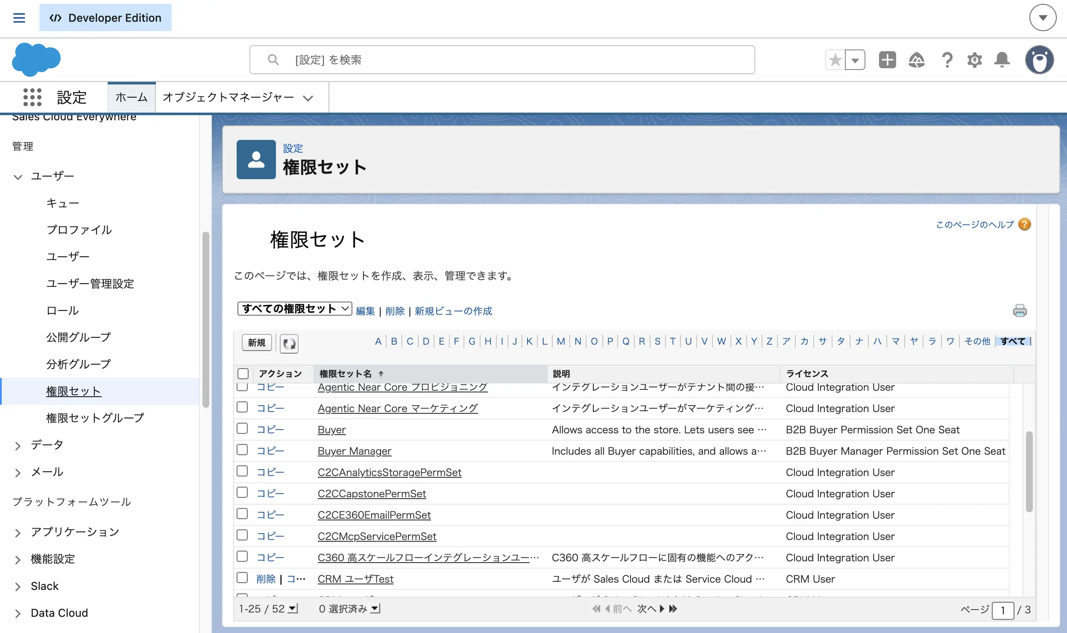
Task: Click the sort arrow on 権限セット名 column
Action: click(x=381, y=374)
